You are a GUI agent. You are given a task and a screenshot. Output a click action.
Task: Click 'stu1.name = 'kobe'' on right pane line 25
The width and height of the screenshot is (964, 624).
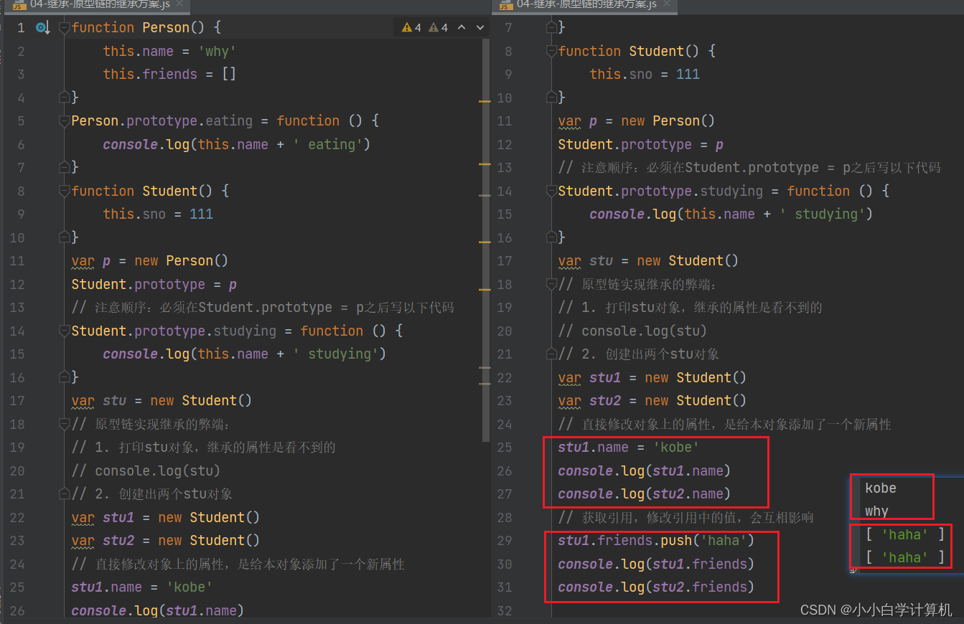(629, 447)
